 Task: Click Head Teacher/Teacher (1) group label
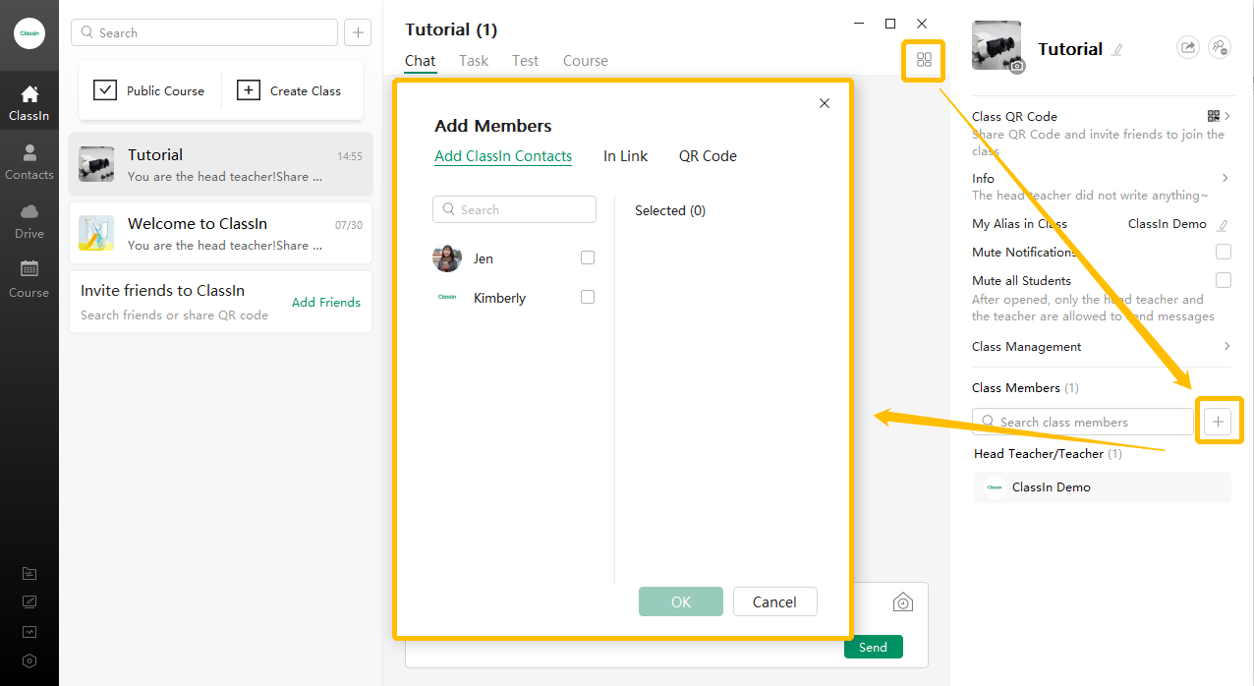(1048, 454)
